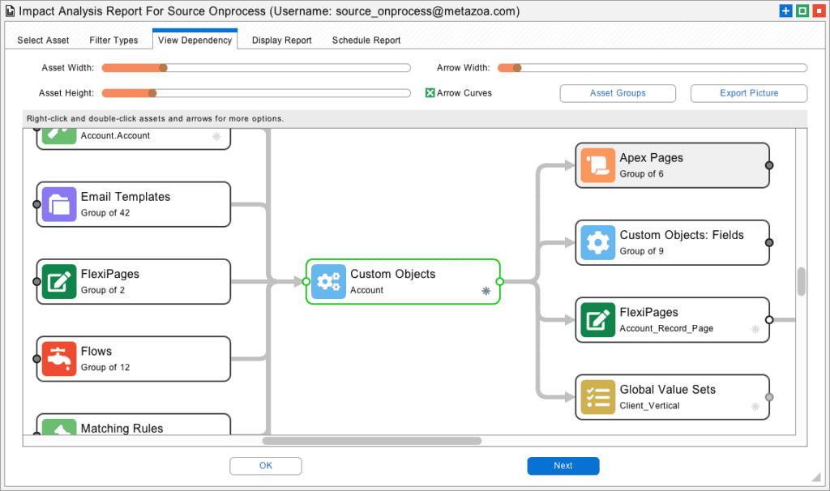Click the FlexiPages Account_Record_Page edit icon
The height and width of the screenshot is (491, 830).
point(597,319)
